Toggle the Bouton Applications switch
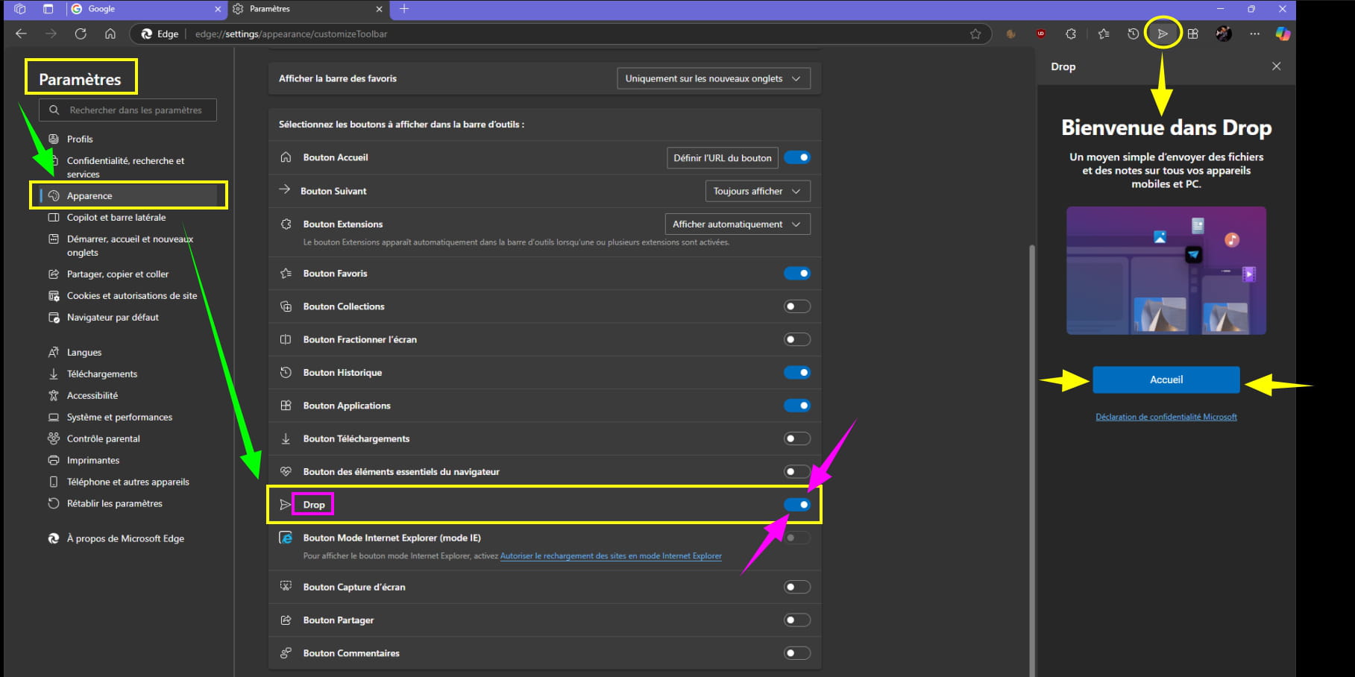 pos(797,406)
